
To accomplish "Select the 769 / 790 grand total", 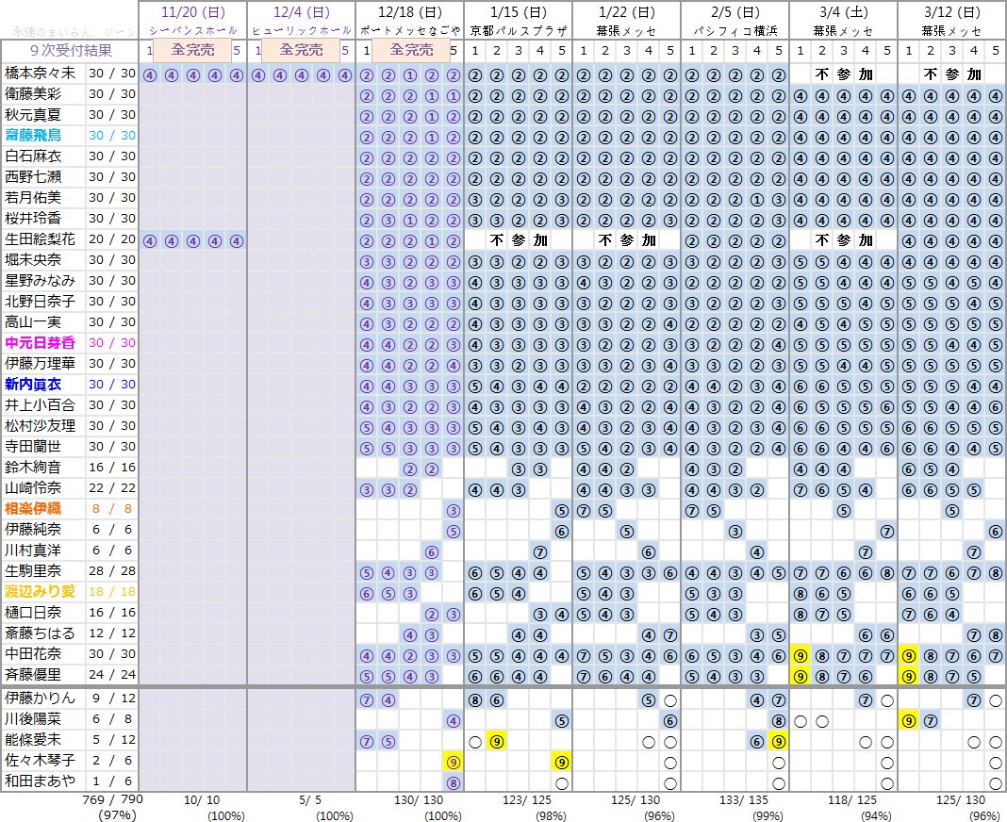I will click(x=113, y=799).
